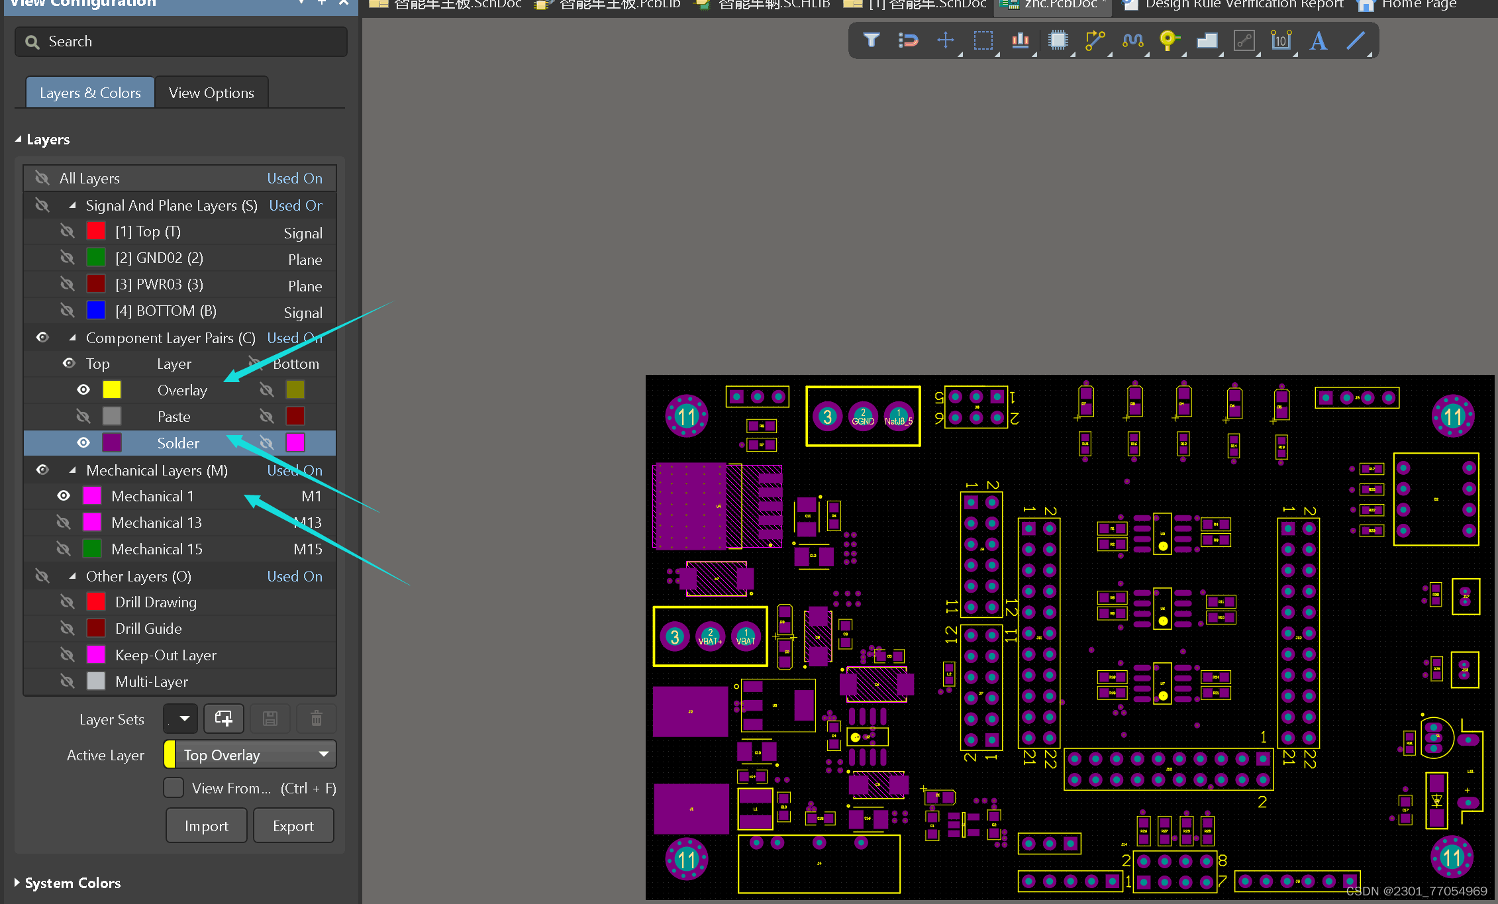1498x904 pixels.
Task: Select the Place Line tool
Action: click(x=1355, y=40)
